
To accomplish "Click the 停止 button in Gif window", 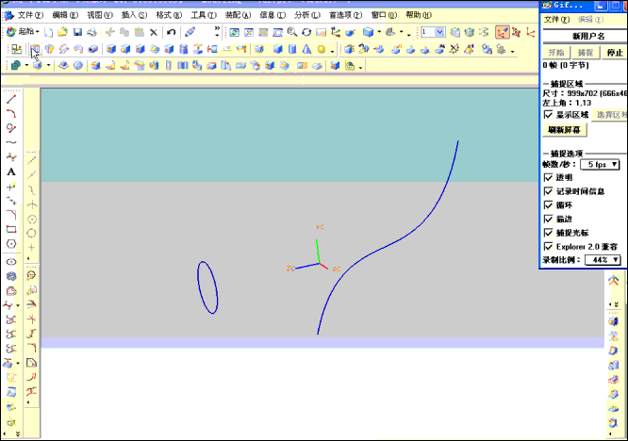I will 615,53.
